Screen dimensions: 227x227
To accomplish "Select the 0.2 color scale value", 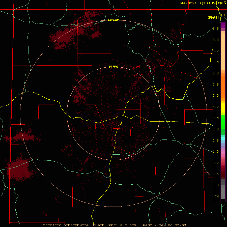I will pyautogui.click(x=216, y=163).
